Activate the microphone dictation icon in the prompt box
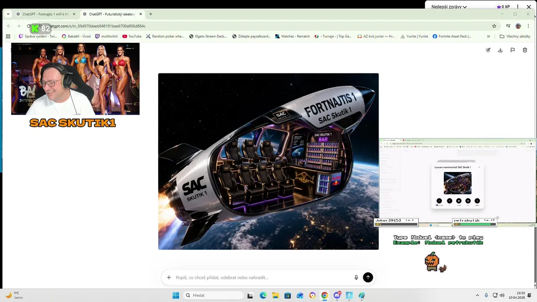 pos(356,277)
